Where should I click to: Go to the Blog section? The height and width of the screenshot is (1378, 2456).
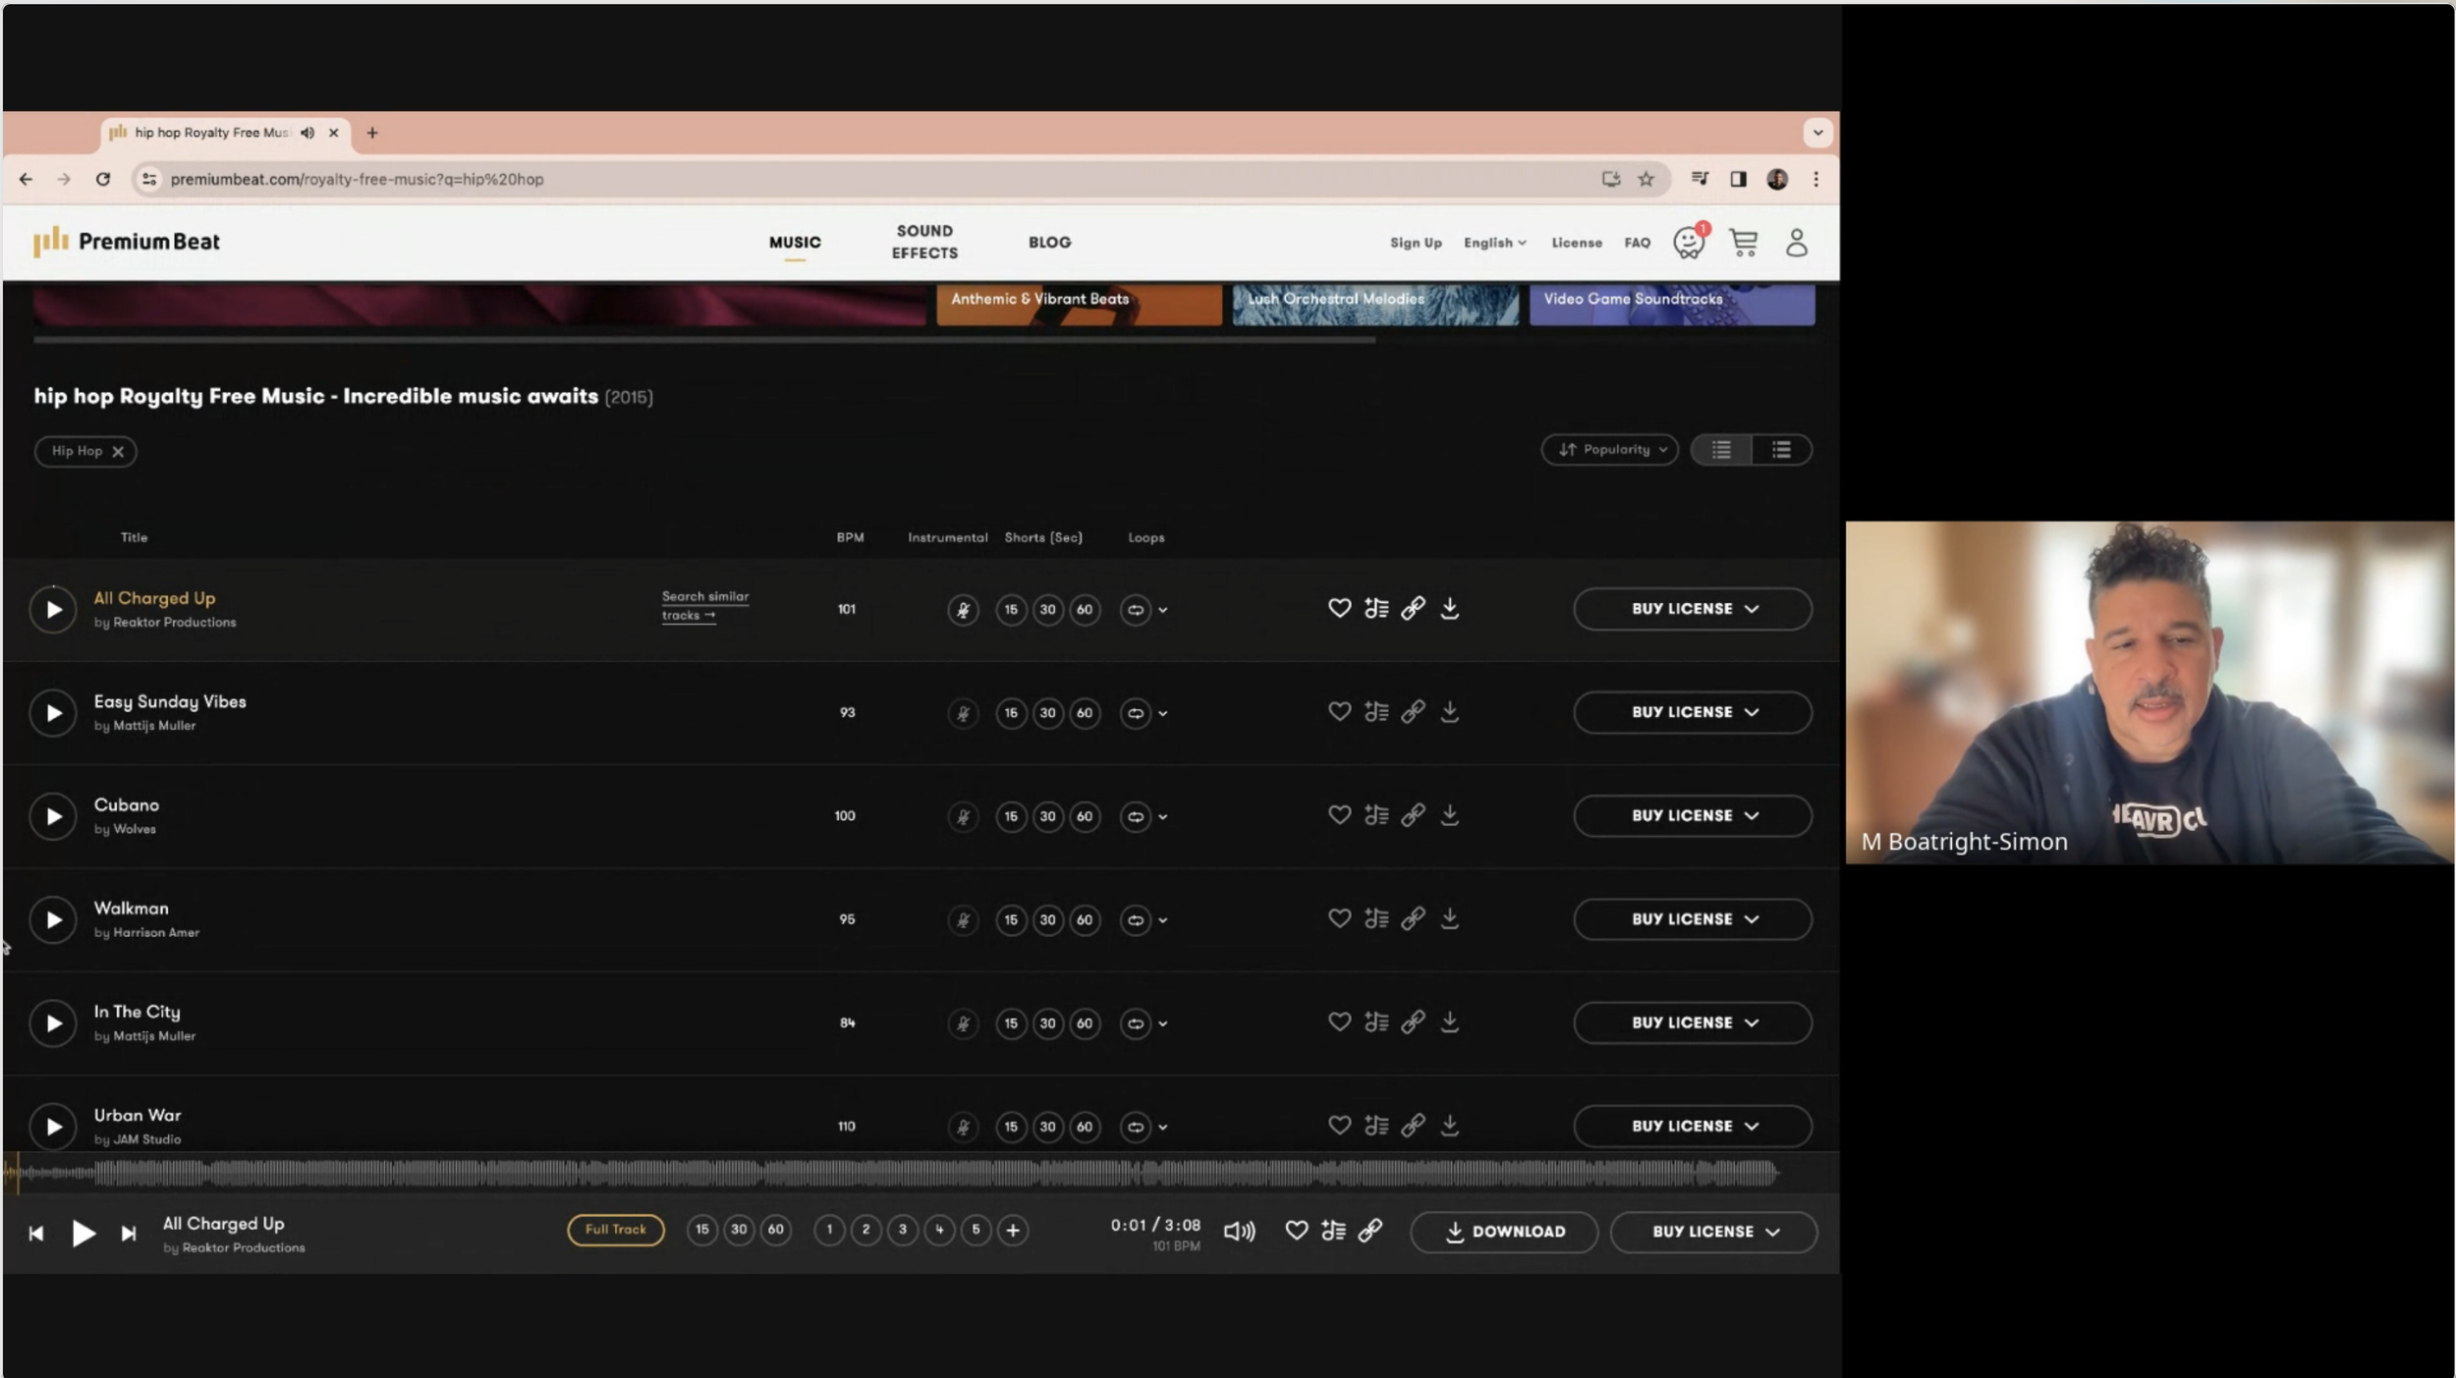coord(1049,243)
